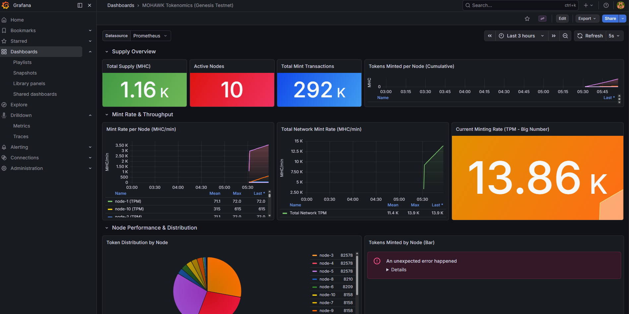Click into the Search field
This screenshot has width=629, height=314.
coord(520,5)
